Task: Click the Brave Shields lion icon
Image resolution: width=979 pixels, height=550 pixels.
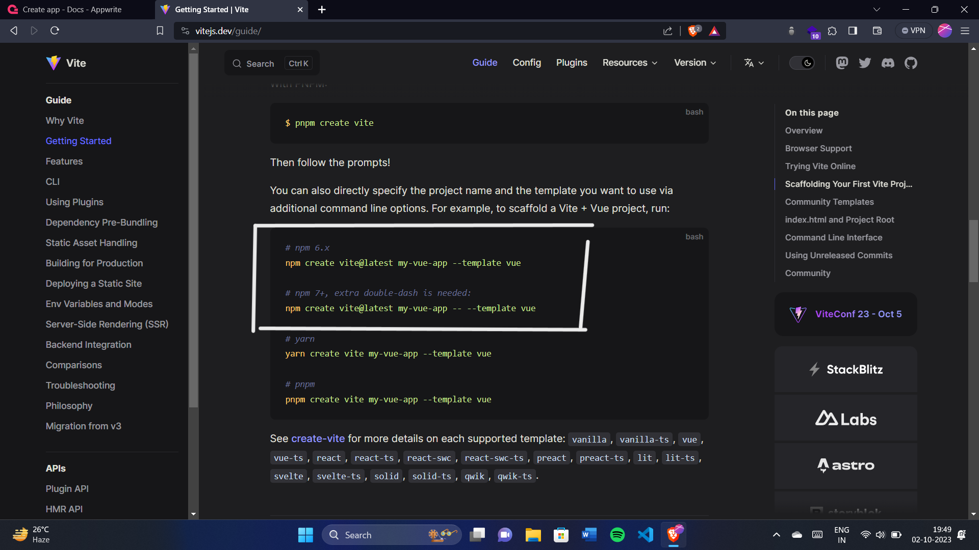Action: tap(693, 31)
